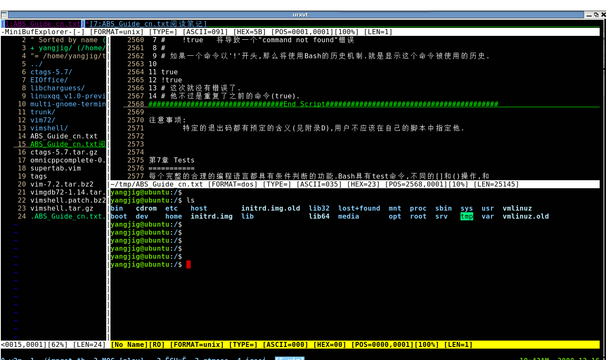Open the linuxqq_v1.0-previ directory entry
Screen dimensions: 606x360
[x=68, y=96]
